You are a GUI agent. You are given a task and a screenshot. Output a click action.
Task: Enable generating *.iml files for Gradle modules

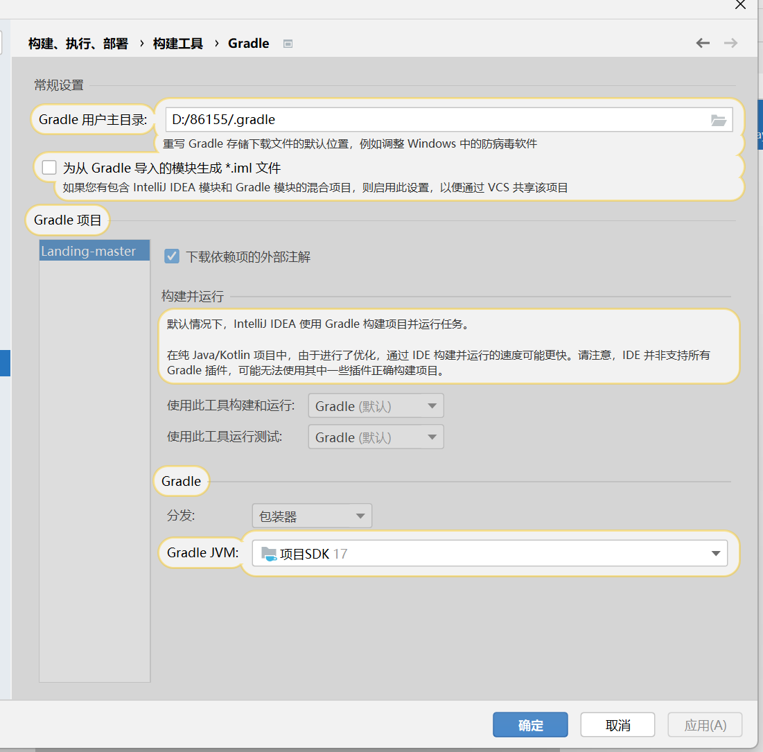(x=49, y=168)
